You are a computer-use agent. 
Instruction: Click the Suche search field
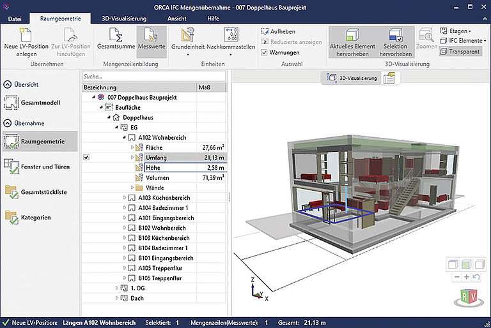153,76
